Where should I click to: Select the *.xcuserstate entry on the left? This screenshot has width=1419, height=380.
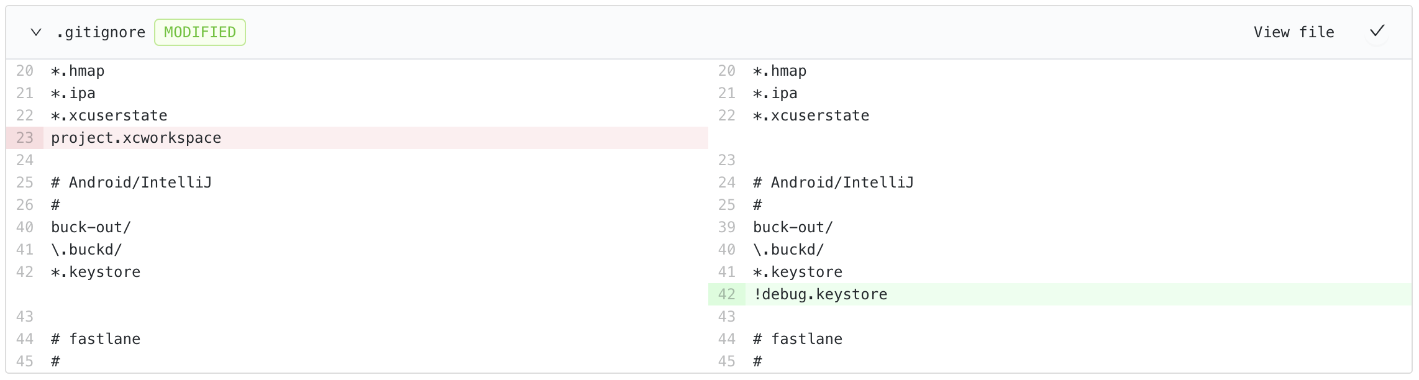pyautogui.click(x=109, y=115)
